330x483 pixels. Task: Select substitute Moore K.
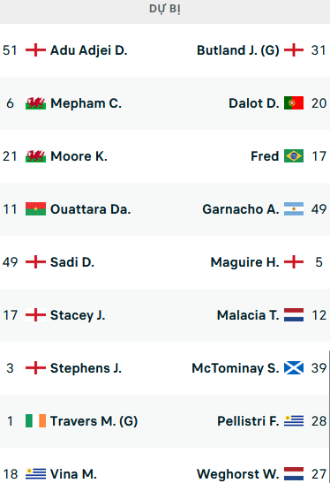(x=79, y=156)
